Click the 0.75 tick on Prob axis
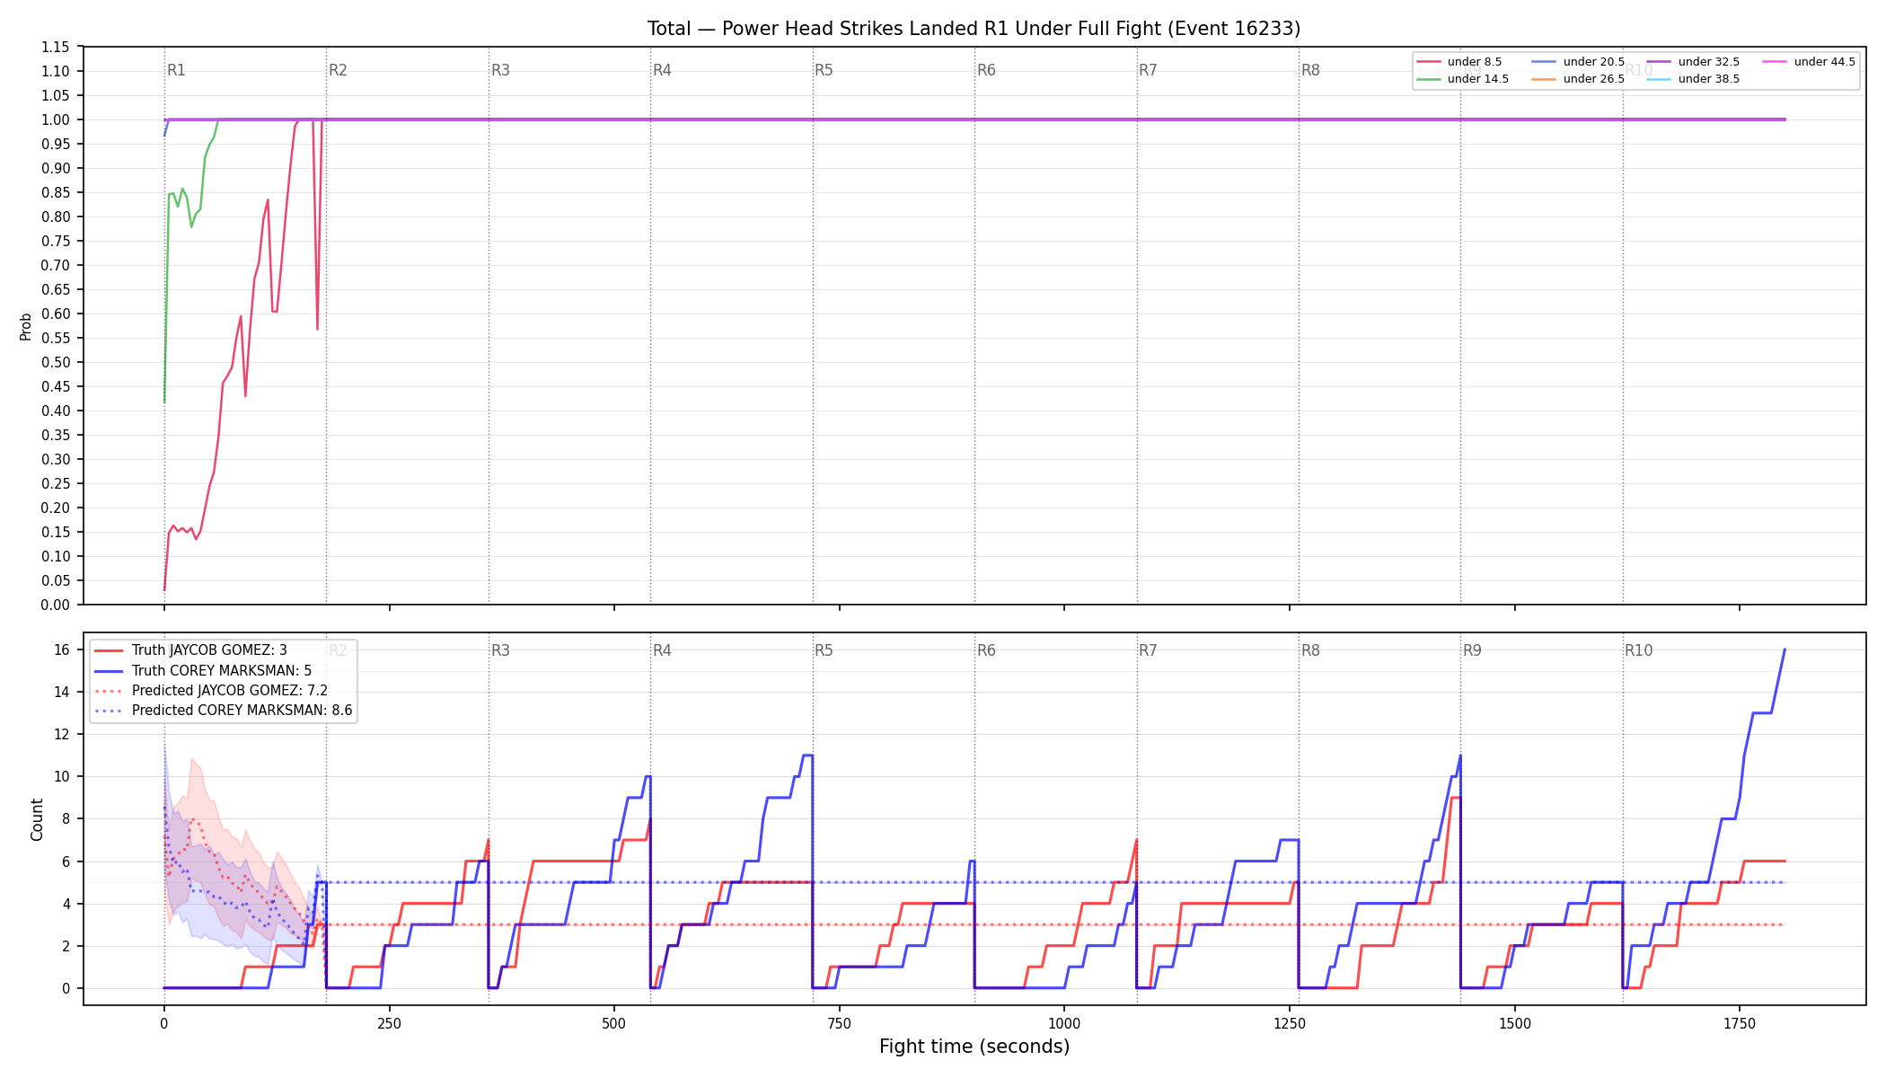Image resolution: width=1886 pixels, height=1078 pixels. [x=56, y=241]
